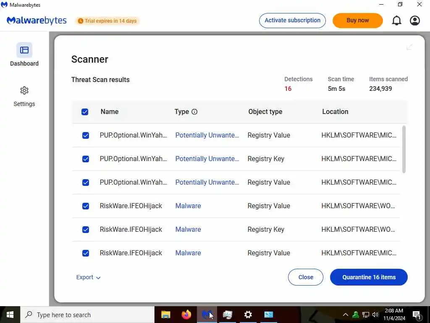
Task: Click Malware link of first RiskWare row
Action: (x=188, y=206)
